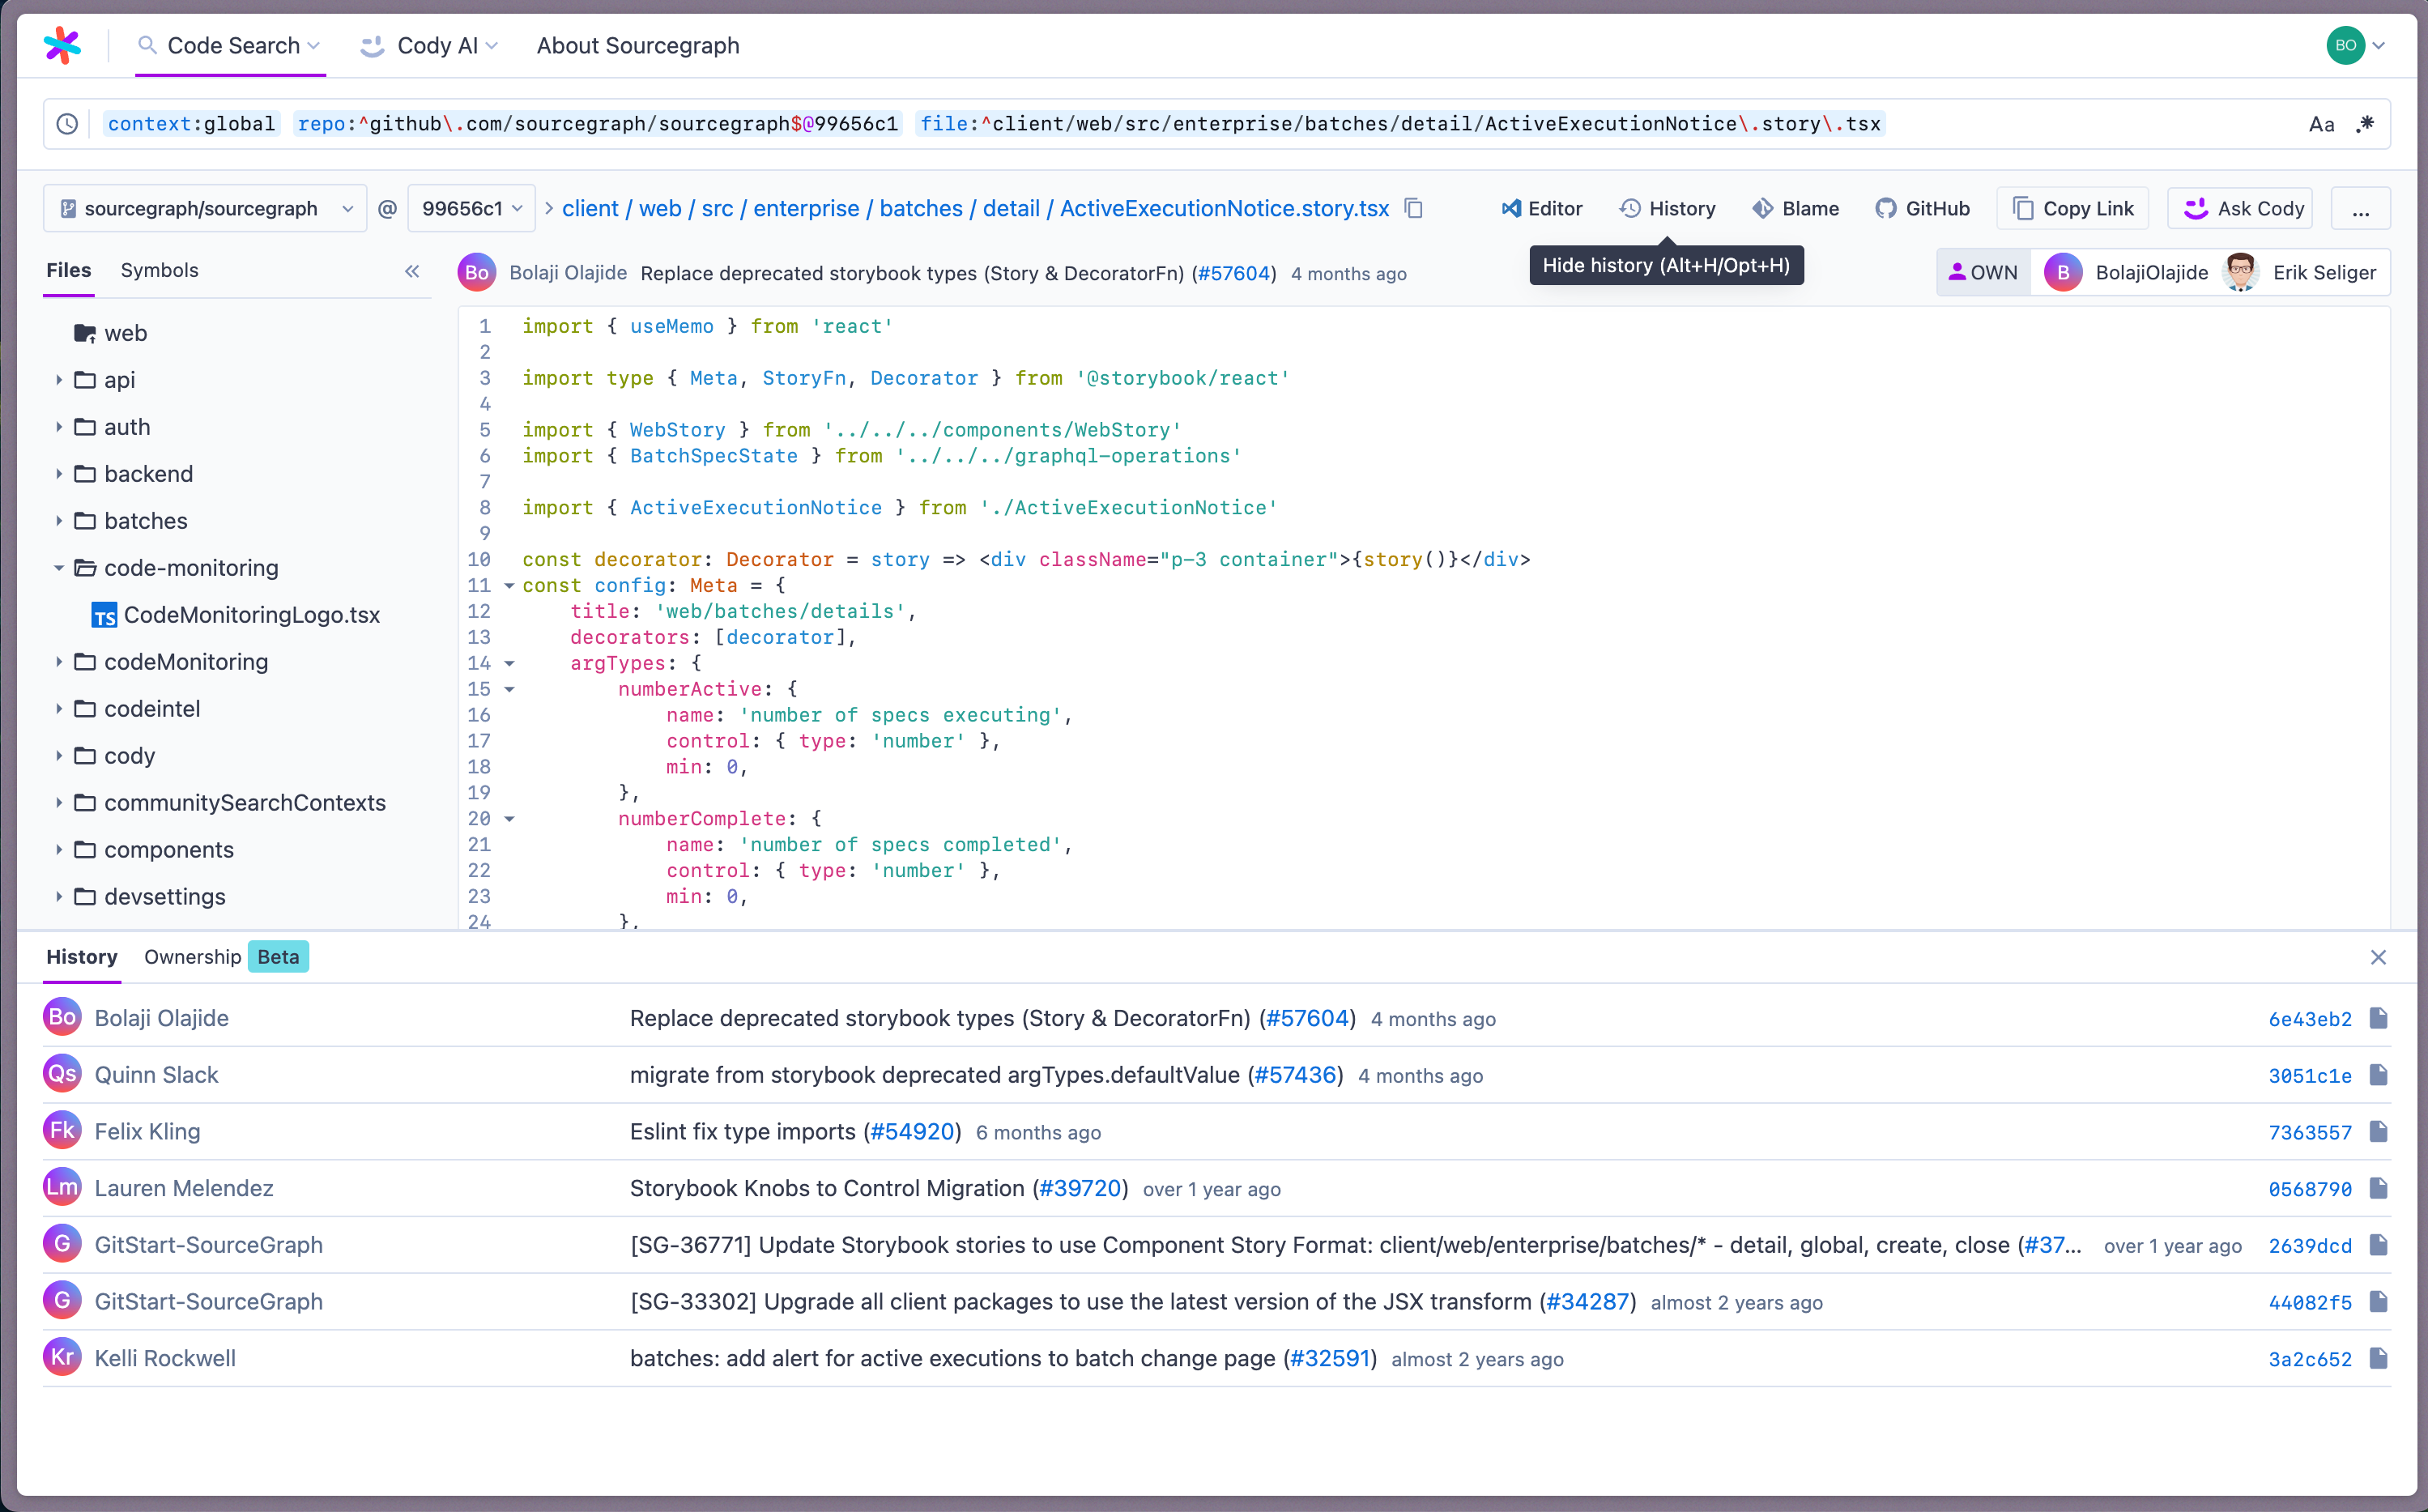Open Code Search menu
2428x1512 pixels.
coord(230,45)
